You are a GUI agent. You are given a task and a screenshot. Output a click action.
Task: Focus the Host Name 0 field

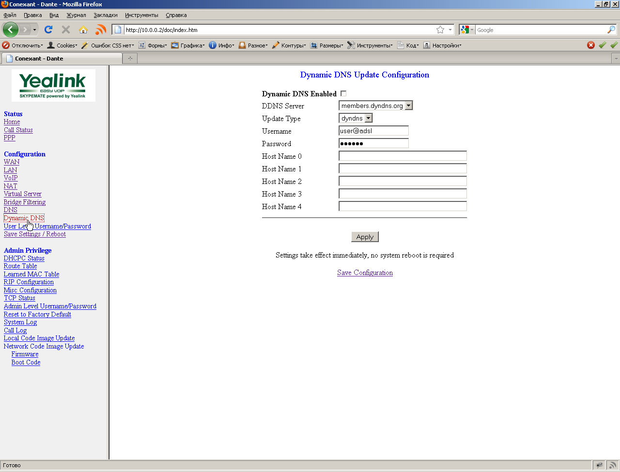[x=403, y=156]
